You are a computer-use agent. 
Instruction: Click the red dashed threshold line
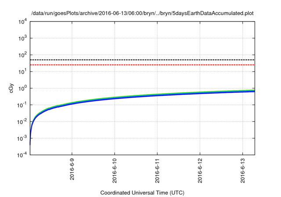pyautogui.click(x=142, y=65)
